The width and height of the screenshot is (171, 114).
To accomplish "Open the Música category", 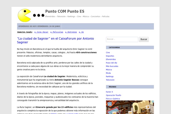I will 109,70.
